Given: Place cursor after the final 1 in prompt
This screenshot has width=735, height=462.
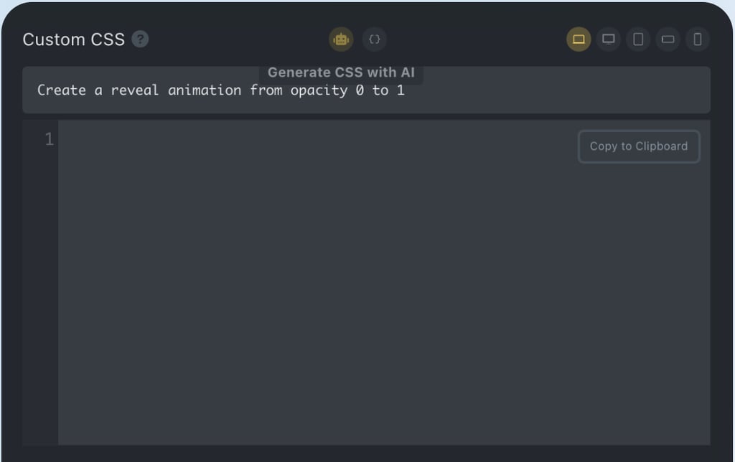Looking at the screenshot, I should point(405,90).
